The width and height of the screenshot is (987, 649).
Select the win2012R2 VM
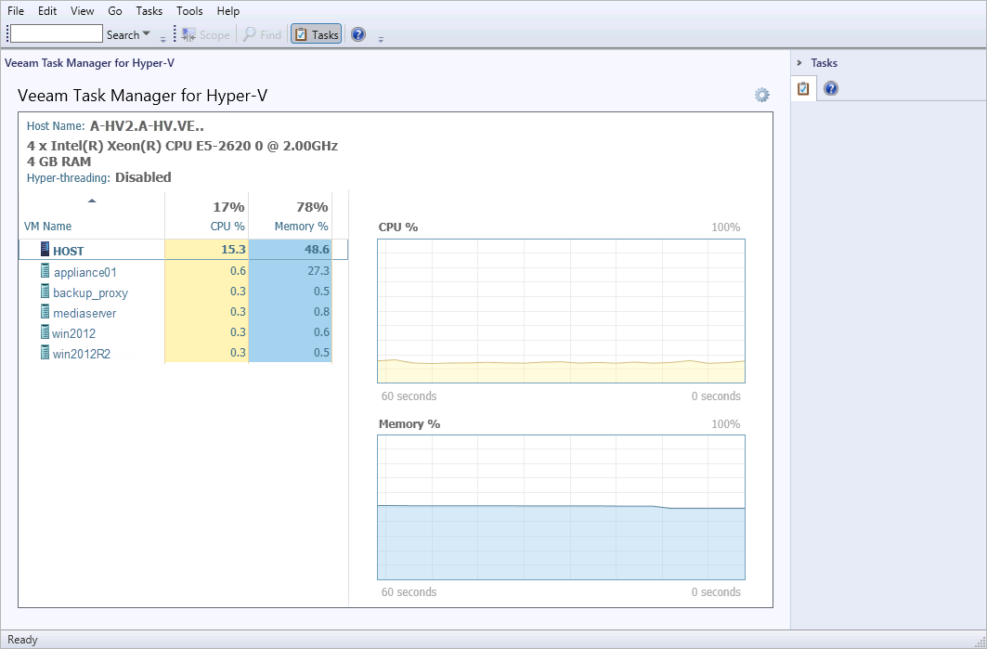[81, 354]
